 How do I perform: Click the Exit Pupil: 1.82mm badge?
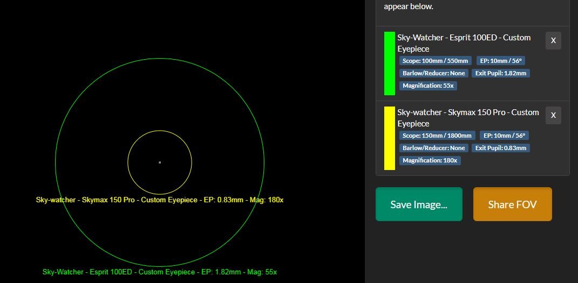pyautogui.click(x=501, y=73)
